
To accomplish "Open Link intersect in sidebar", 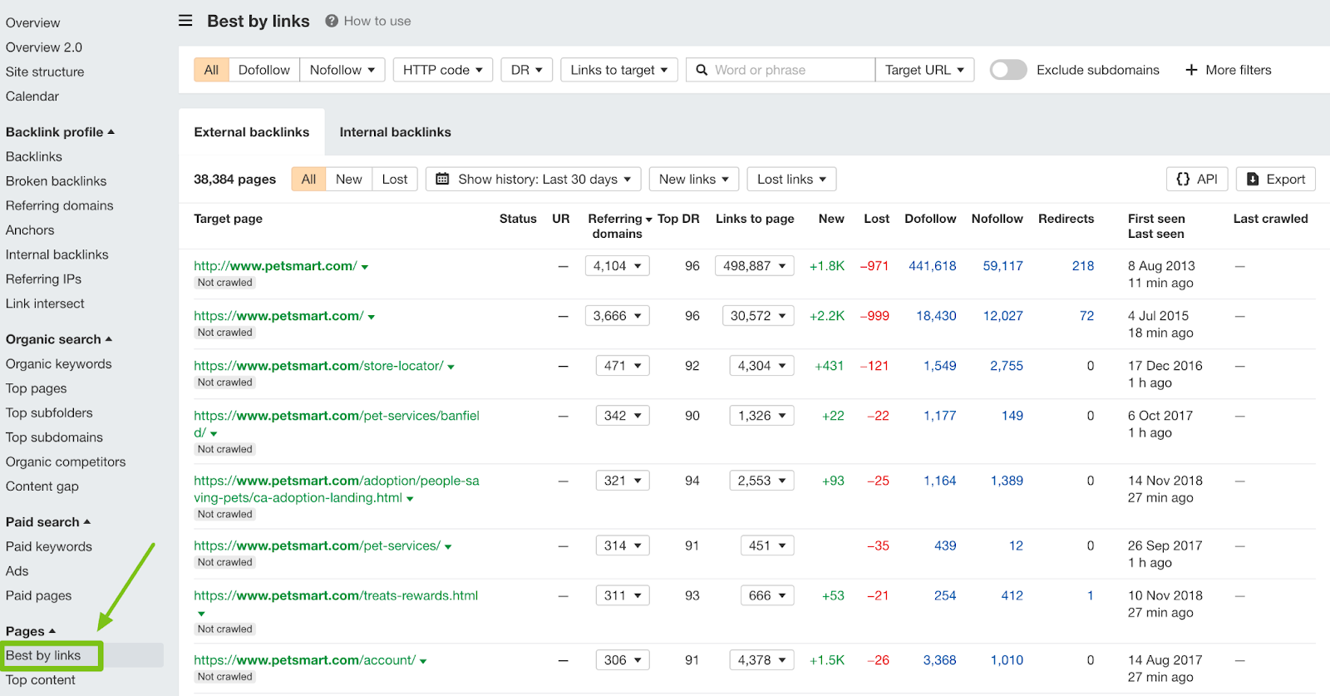I will [x=45, y=304].
